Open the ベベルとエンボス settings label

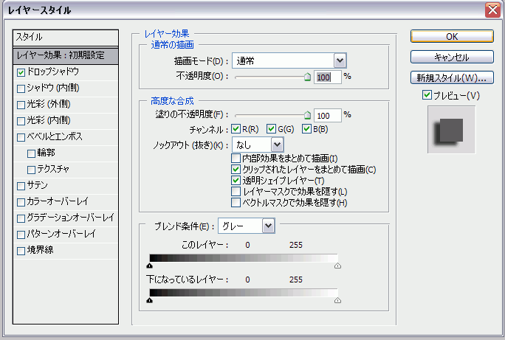pos(55,136)
